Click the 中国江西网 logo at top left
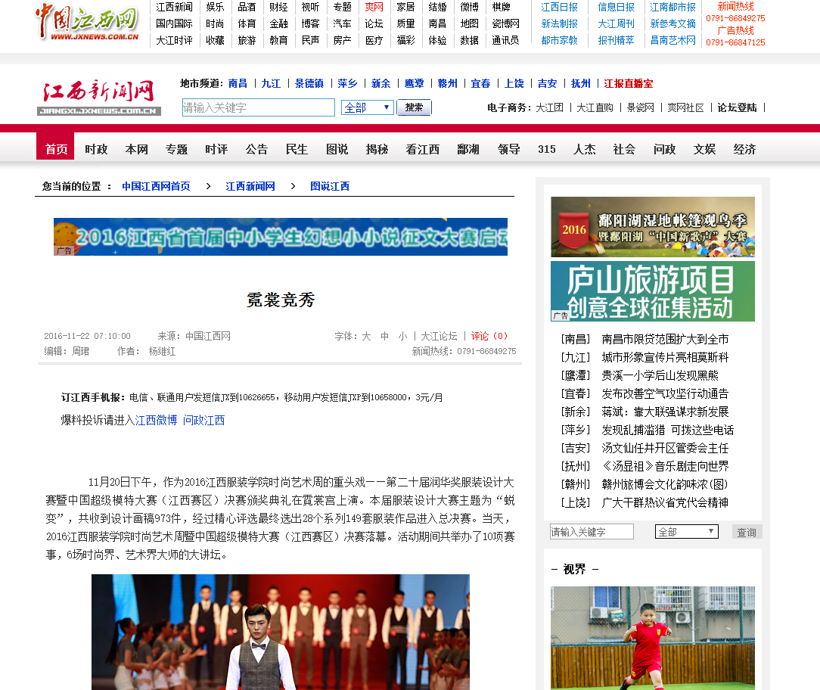 point(87,23)
